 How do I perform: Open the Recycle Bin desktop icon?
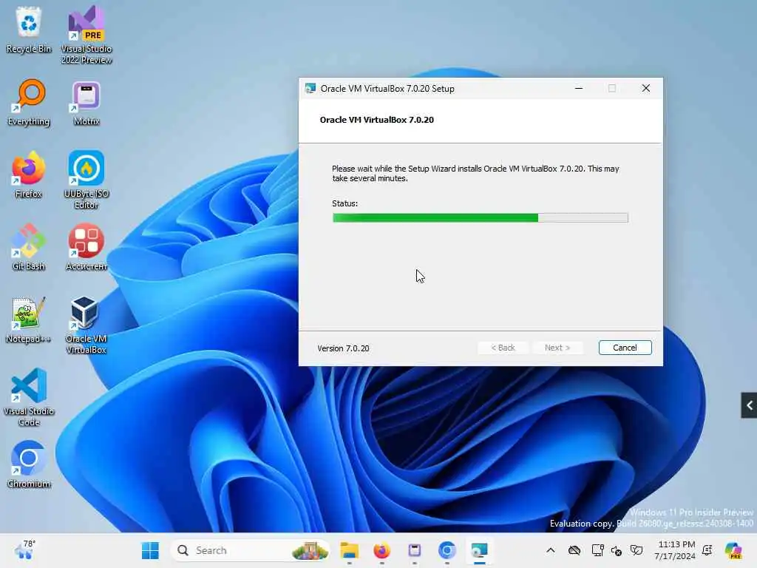click(x=29, y=30)
